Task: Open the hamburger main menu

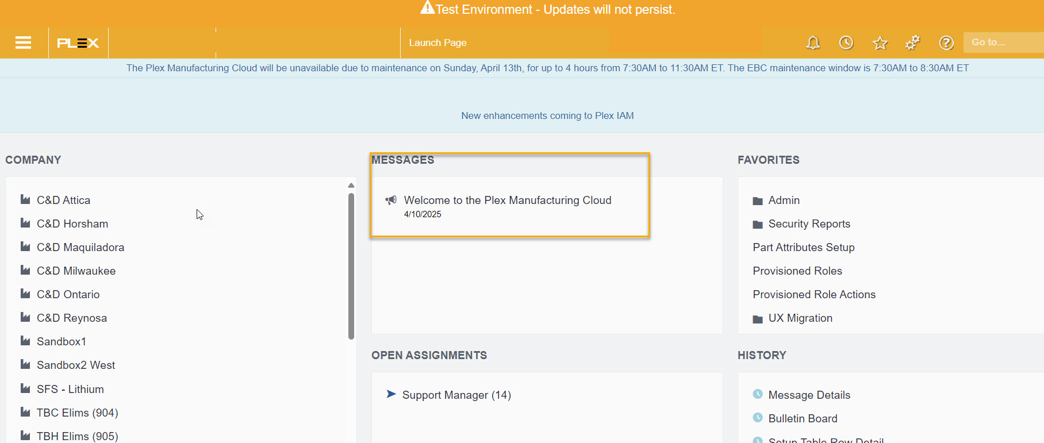Action: point(23,43)
